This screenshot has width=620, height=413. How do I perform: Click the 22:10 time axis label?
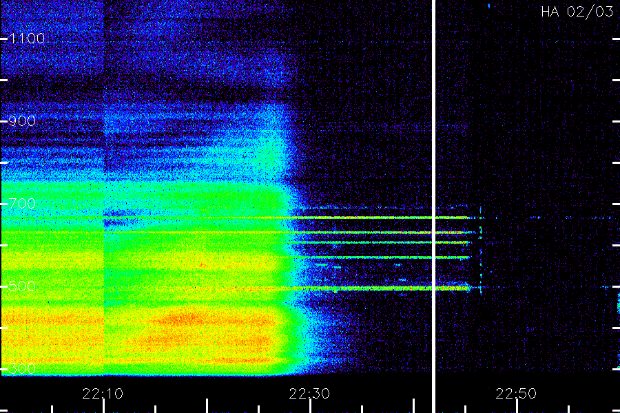click(x=103, y=394)
